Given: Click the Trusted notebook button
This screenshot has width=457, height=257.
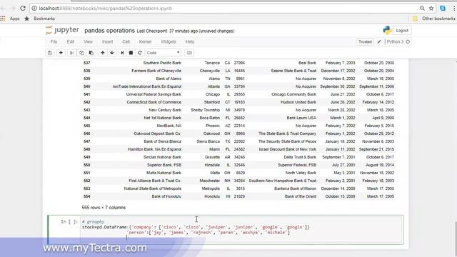Looking at the screenshot, I should 365,41.
